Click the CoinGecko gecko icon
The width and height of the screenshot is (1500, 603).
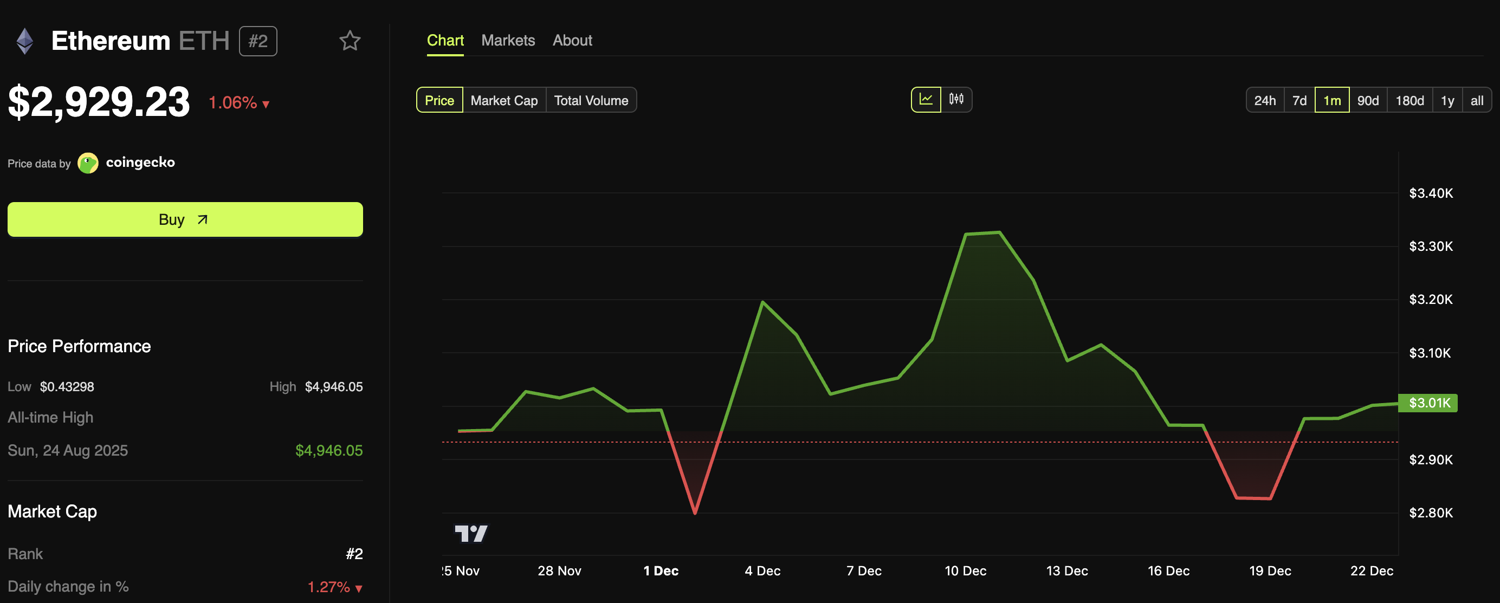coord(88,163)
